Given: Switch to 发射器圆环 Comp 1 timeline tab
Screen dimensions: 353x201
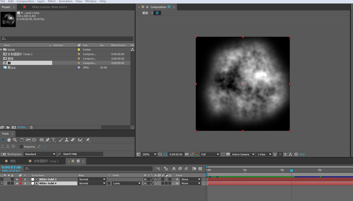Looking at the screenshot, I should [46, 161].
